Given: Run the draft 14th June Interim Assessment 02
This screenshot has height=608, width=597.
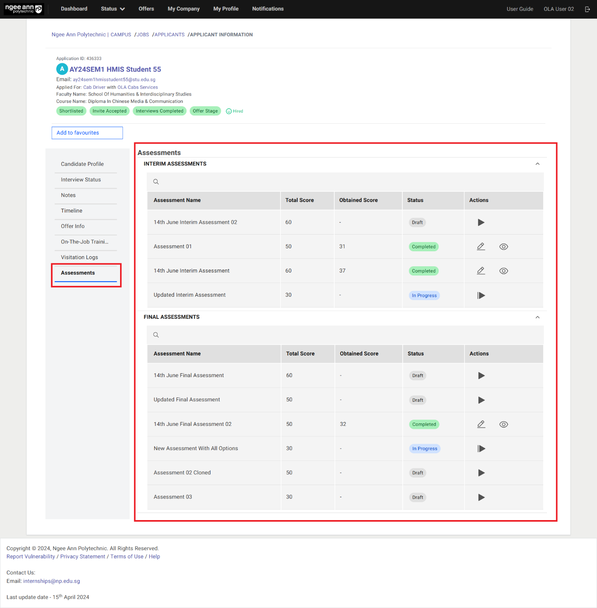Looking at the screenshot, I should 481,222.
